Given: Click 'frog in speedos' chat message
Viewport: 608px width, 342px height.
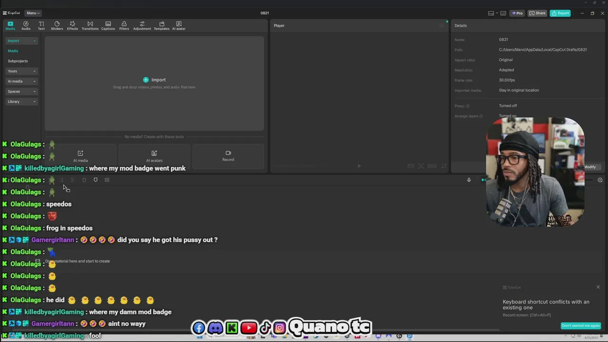Looking at the screenshot, I should [69, 228].
